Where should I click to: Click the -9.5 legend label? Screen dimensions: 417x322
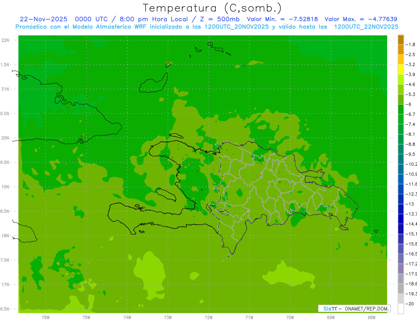tap(410, 154)
